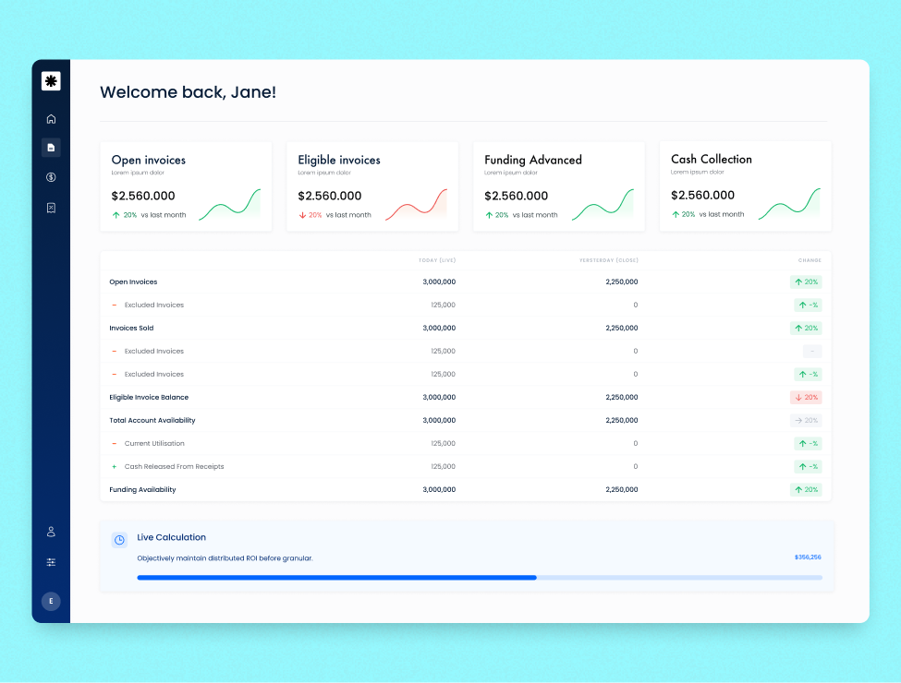Select the Invoices Sold row label
Image resolution: width=901 pixels, height=683 pixels.
tap(131, 329)
